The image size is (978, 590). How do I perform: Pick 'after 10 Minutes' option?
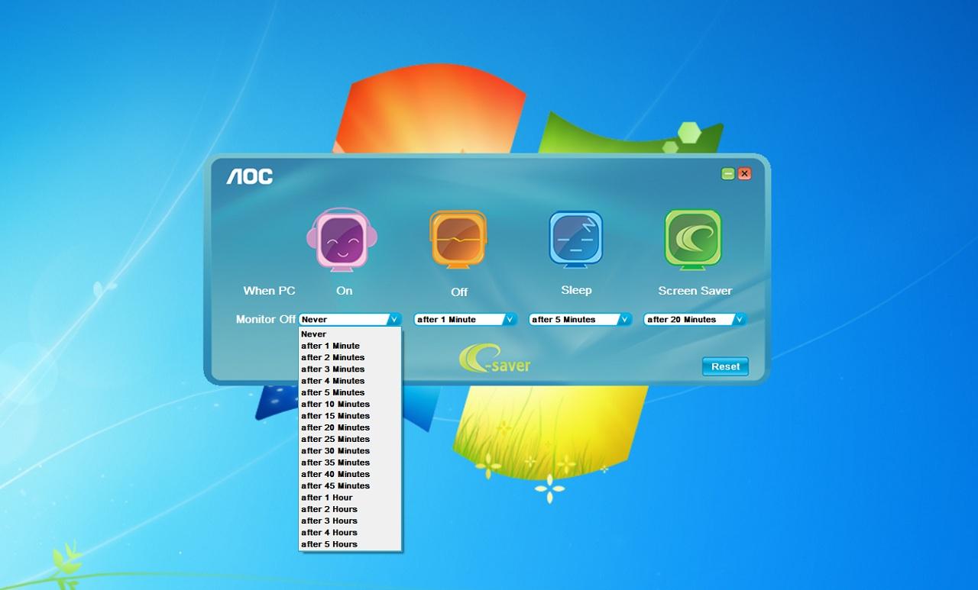point(350,405)
